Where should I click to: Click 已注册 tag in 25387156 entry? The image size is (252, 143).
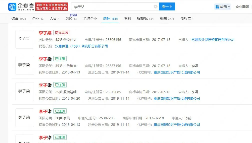[60, 59]
